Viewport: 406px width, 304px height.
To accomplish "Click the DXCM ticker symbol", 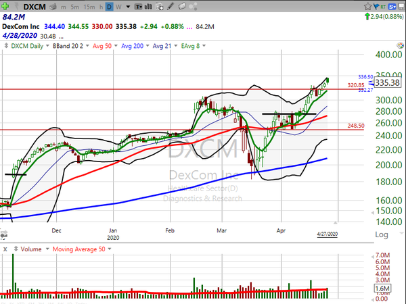I will coord(35,7).
